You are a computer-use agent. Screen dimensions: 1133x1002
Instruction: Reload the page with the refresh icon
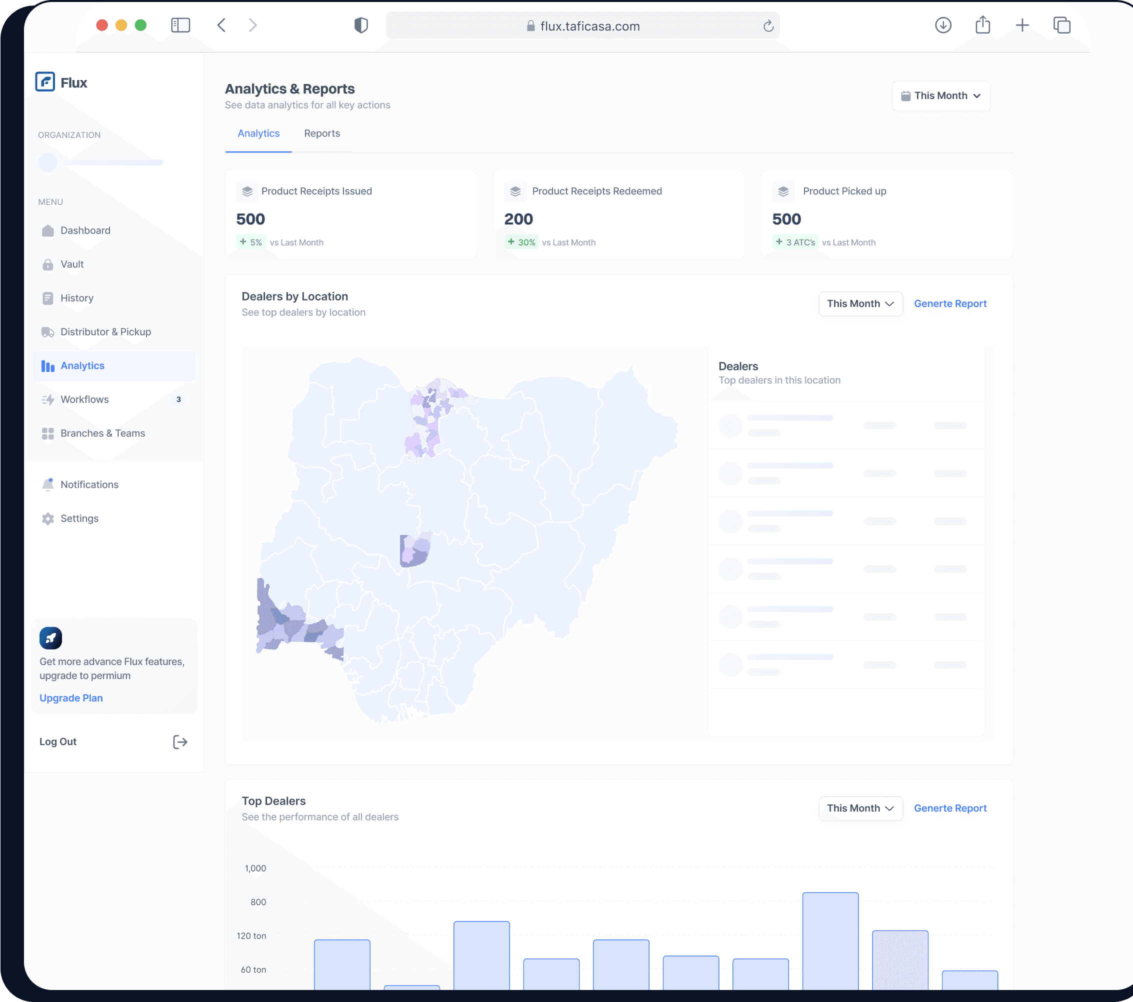(x=768, y=26)
